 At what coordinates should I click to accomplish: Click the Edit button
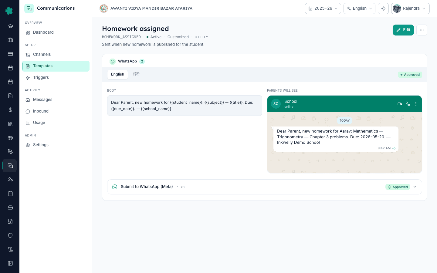[x=403, y=30]
